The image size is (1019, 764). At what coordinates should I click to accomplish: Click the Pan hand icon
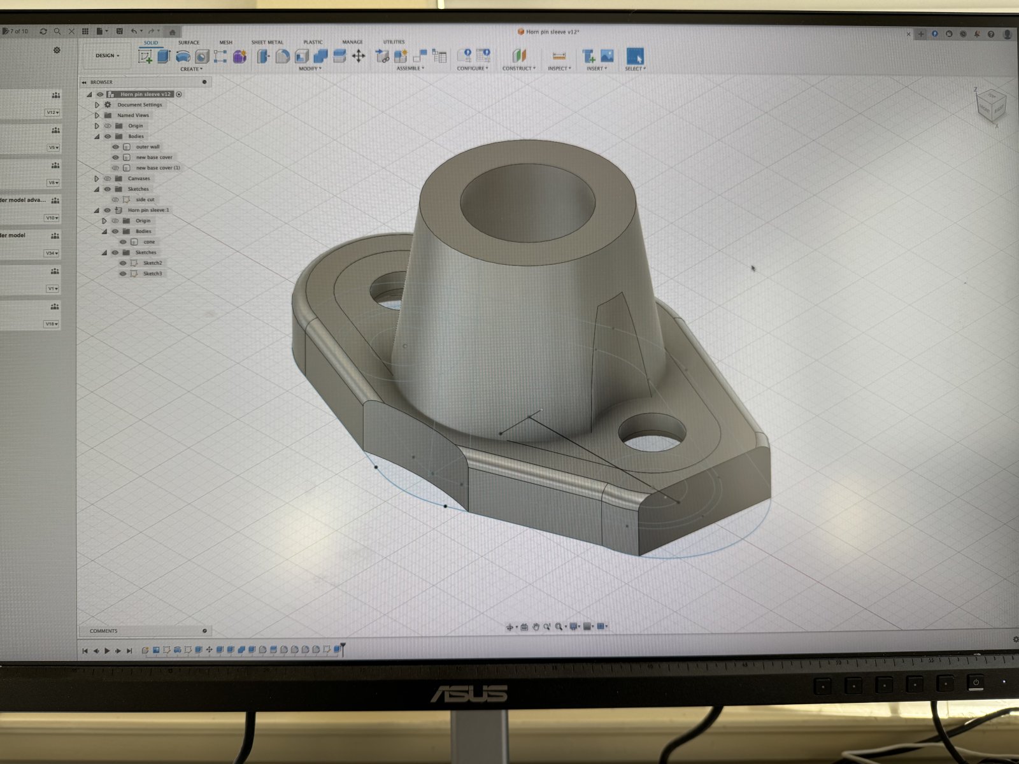[x=536, y=627]
